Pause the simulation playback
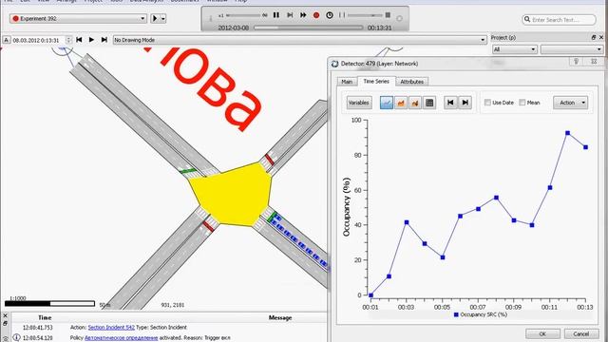Image resolution: width=608 pixels, height=342 pixels. [276, 15]
